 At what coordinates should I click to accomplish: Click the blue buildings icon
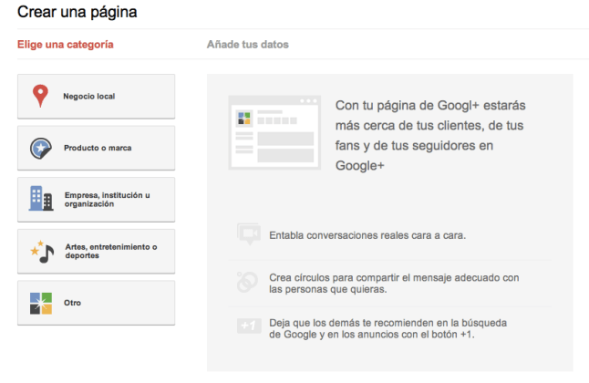pos(41,198)
